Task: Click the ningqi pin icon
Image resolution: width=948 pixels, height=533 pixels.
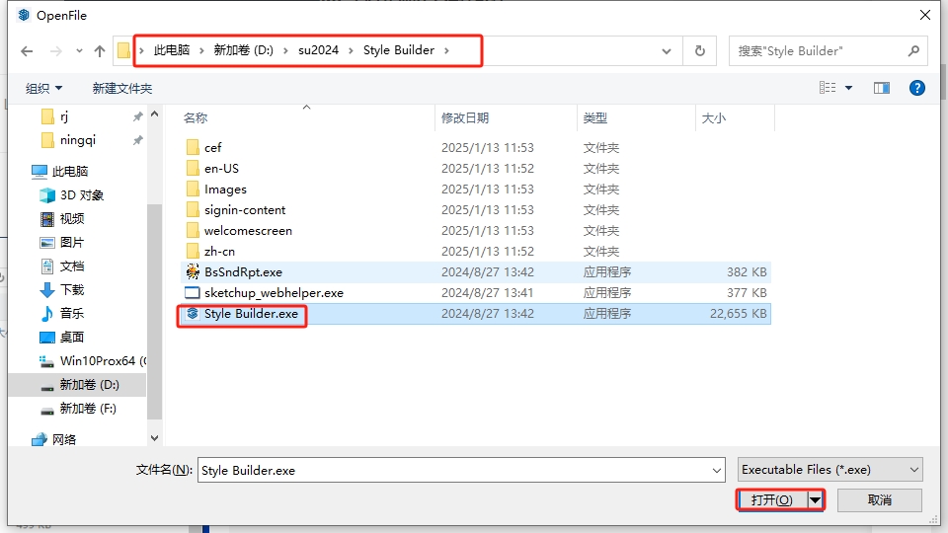Action: [137, 140]
